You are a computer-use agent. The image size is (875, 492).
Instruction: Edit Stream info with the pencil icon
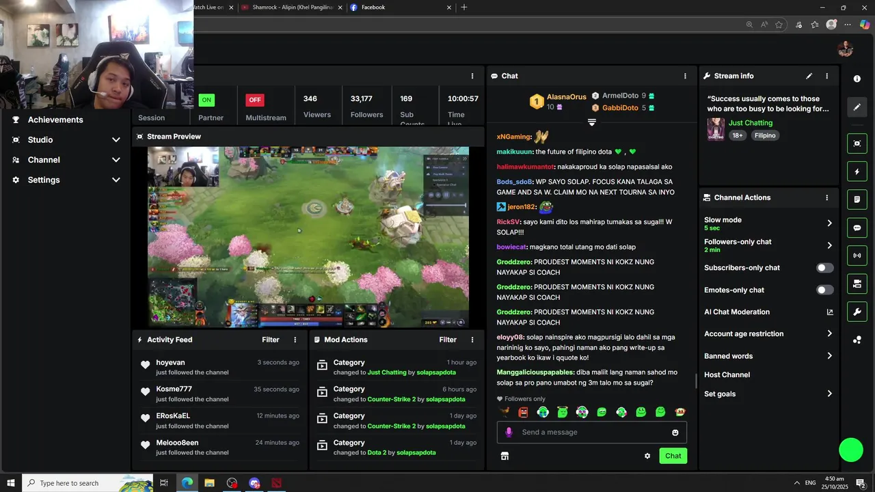809,76
